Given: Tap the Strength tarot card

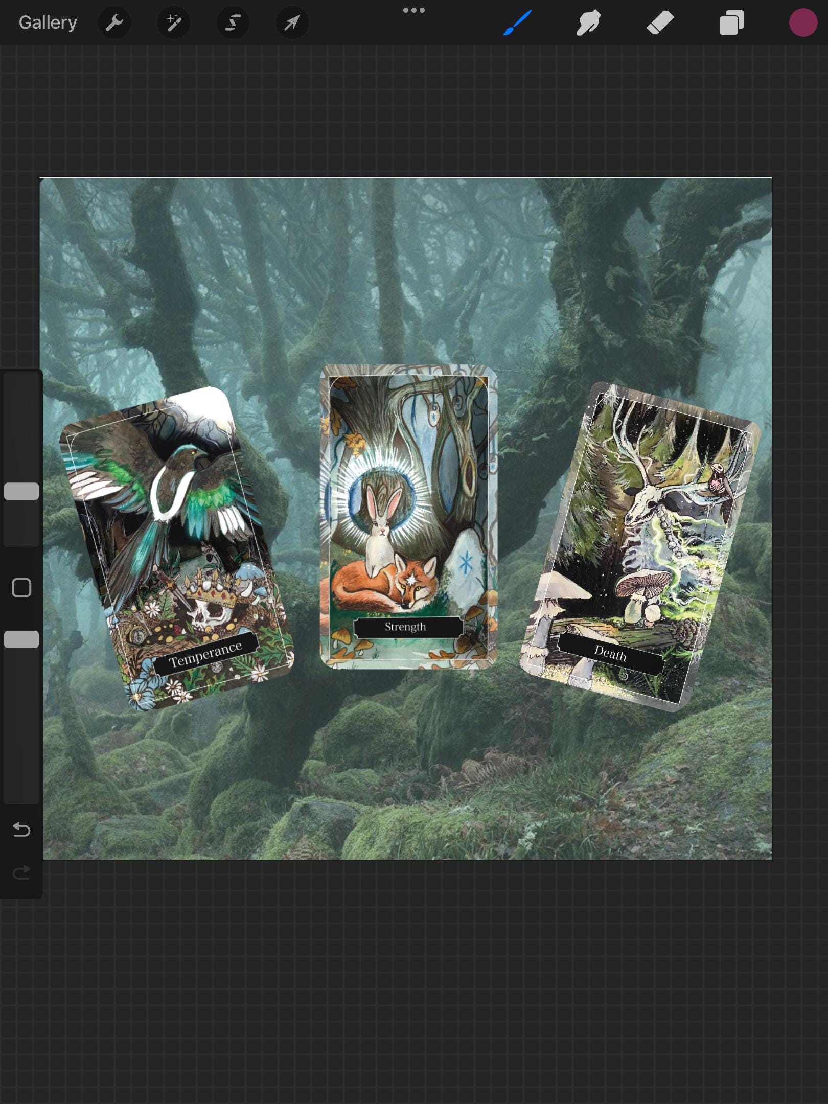Looking at the screenshot, I should point(408,517).
